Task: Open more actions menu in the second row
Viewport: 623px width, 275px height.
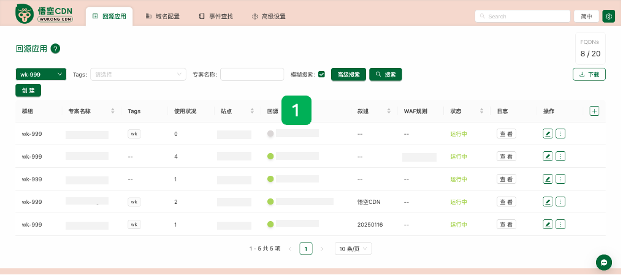Action: (560, 156)
